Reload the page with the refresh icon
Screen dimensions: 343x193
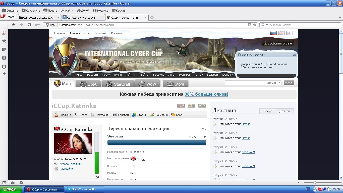(29, 25)
